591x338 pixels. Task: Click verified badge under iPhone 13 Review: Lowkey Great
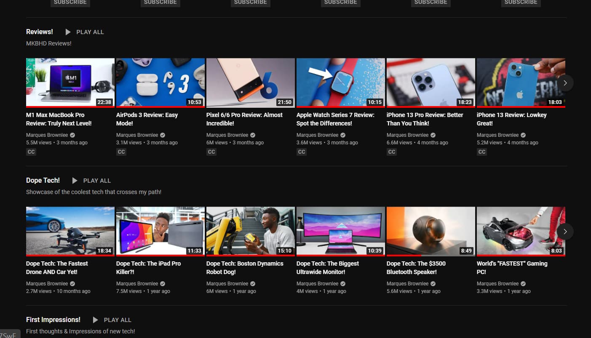click(x=523, y=135)
